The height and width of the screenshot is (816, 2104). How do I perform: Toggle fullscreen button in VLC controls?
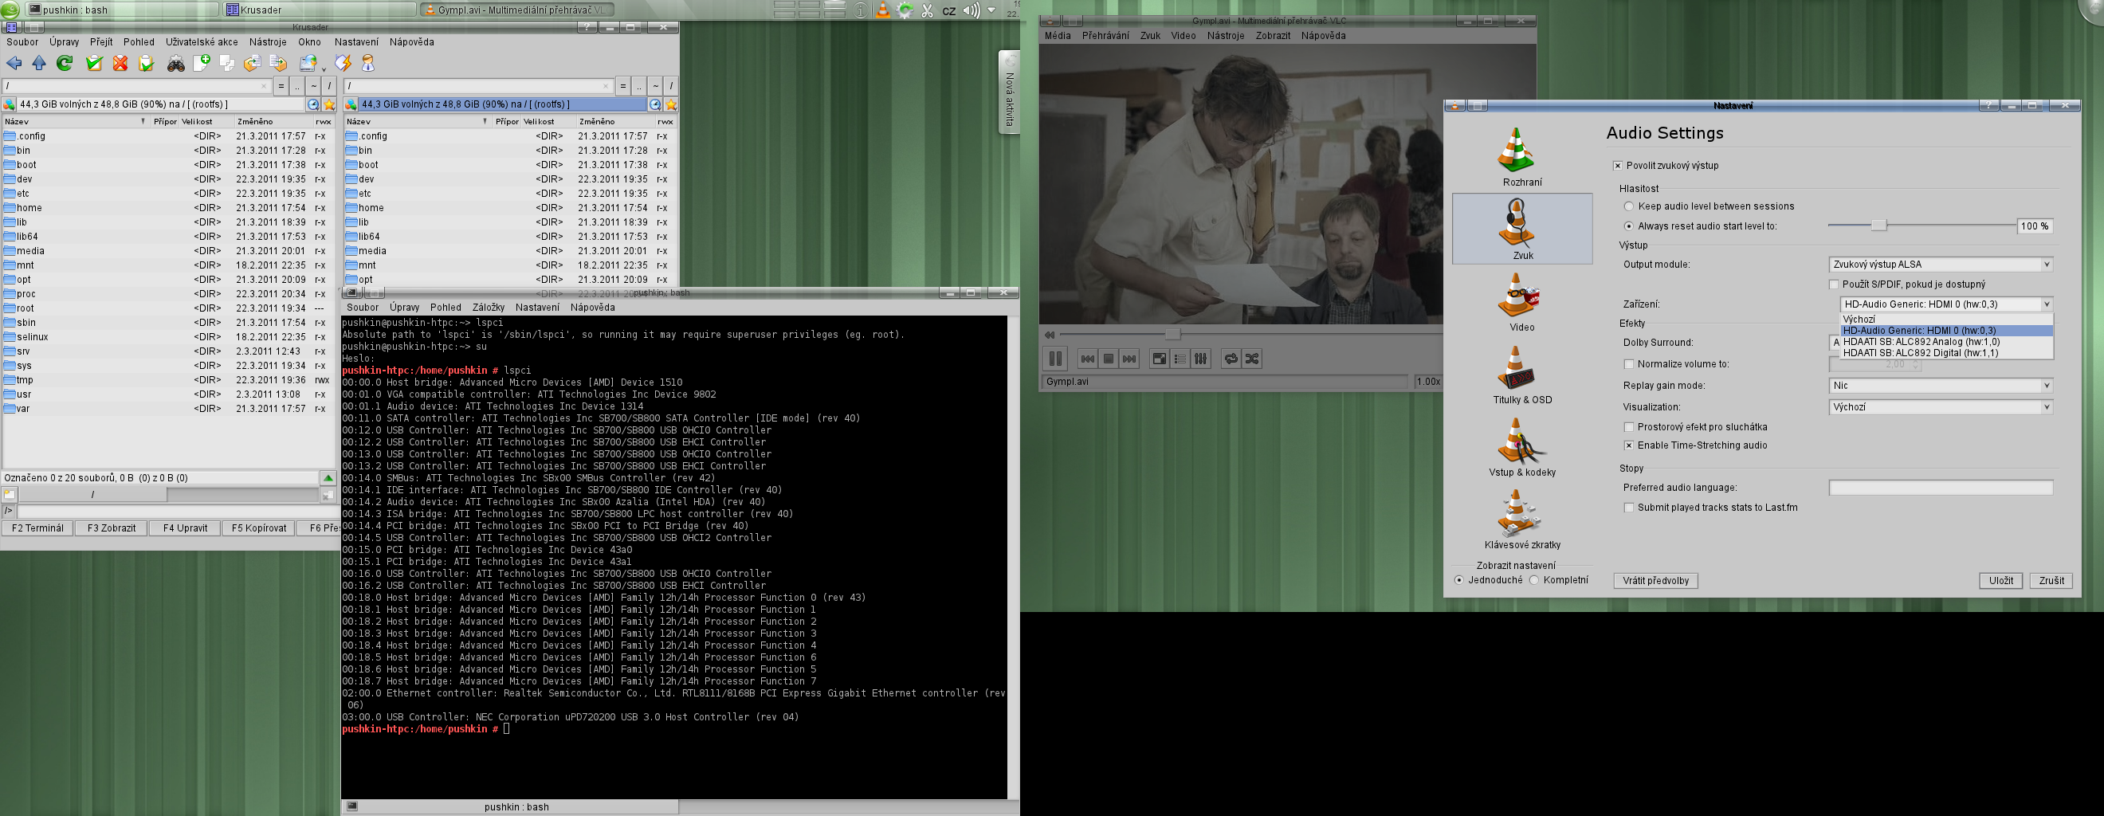click(1159, 359)
